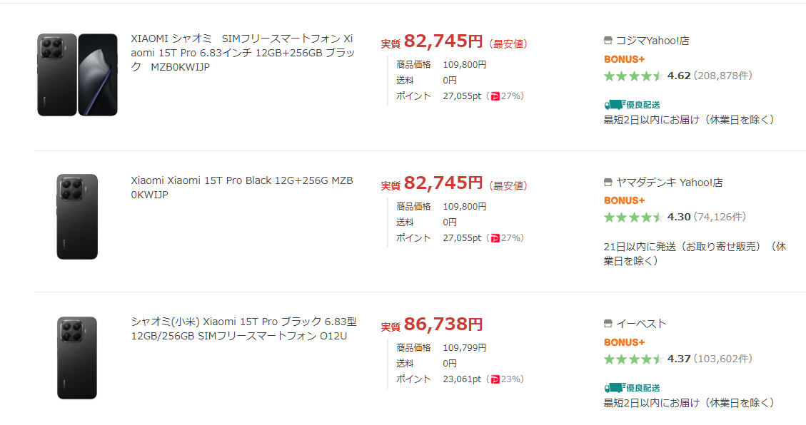806x425 pixels.
Task: View the 208,878件 reviews count
Action: click(x=722, y=76)
